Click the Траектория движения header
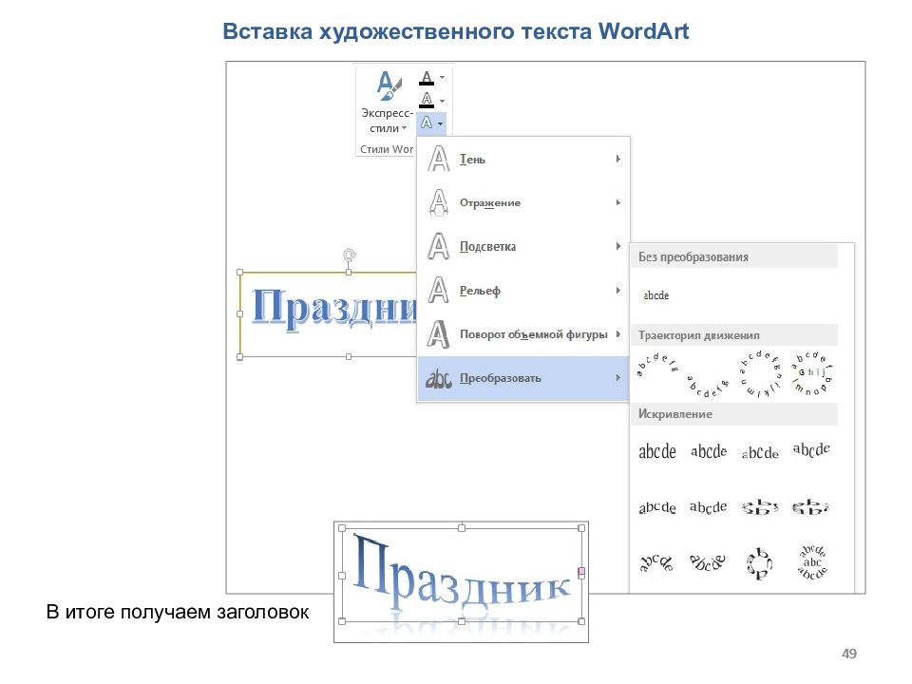 (734, 335)
